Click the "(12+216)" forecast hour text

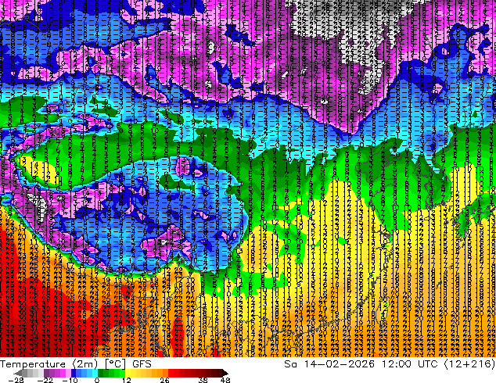pos(469,364)
